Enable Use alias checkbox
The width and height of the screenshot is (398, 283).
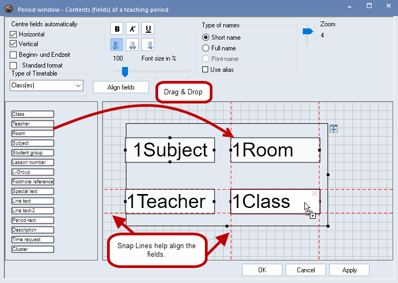pyautogui.click(x=205, y=70)
